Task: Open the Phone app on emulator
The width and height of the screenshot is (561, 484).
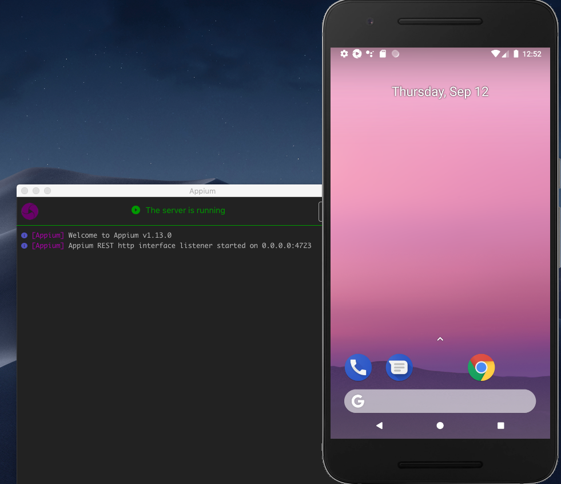Action: point(358,367)
